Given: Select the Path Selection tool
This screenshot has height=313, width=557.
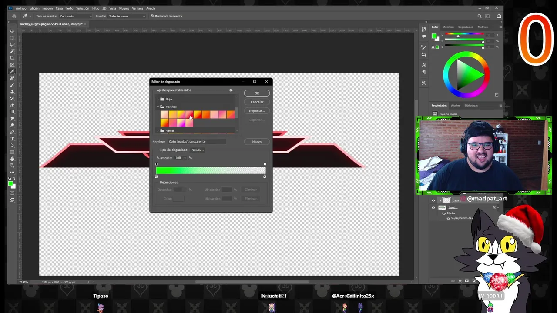Looking at the screenshot, I should (12, 145).
